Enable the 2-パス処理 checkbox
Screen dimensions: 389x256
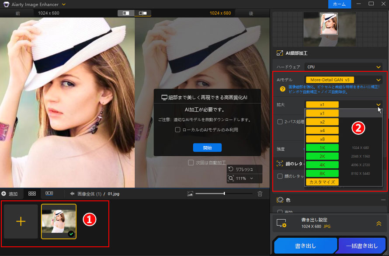[280, 122]
